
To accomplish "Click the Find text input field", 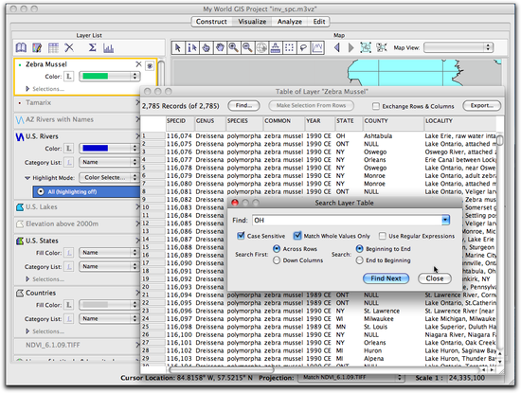I will click(x=348, y=220).
